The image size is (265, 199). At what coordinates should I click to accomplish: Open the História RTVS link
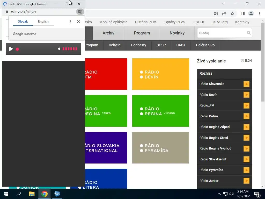(x=146, y=22)
